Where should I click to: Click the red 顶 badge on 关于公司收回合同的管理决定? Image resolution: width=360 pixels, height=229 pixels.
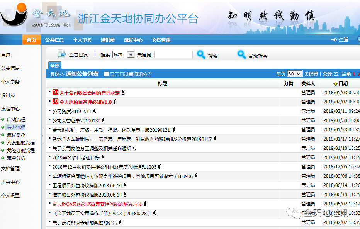coord(55,92)
